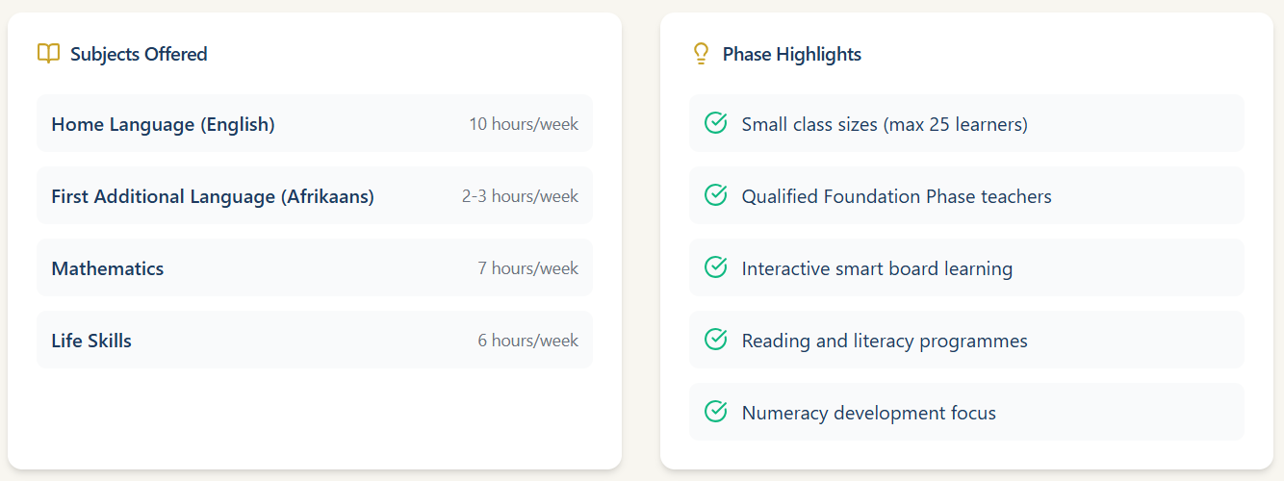
Task: Click the 2-3 hours/week label
Action: (520, 196)
